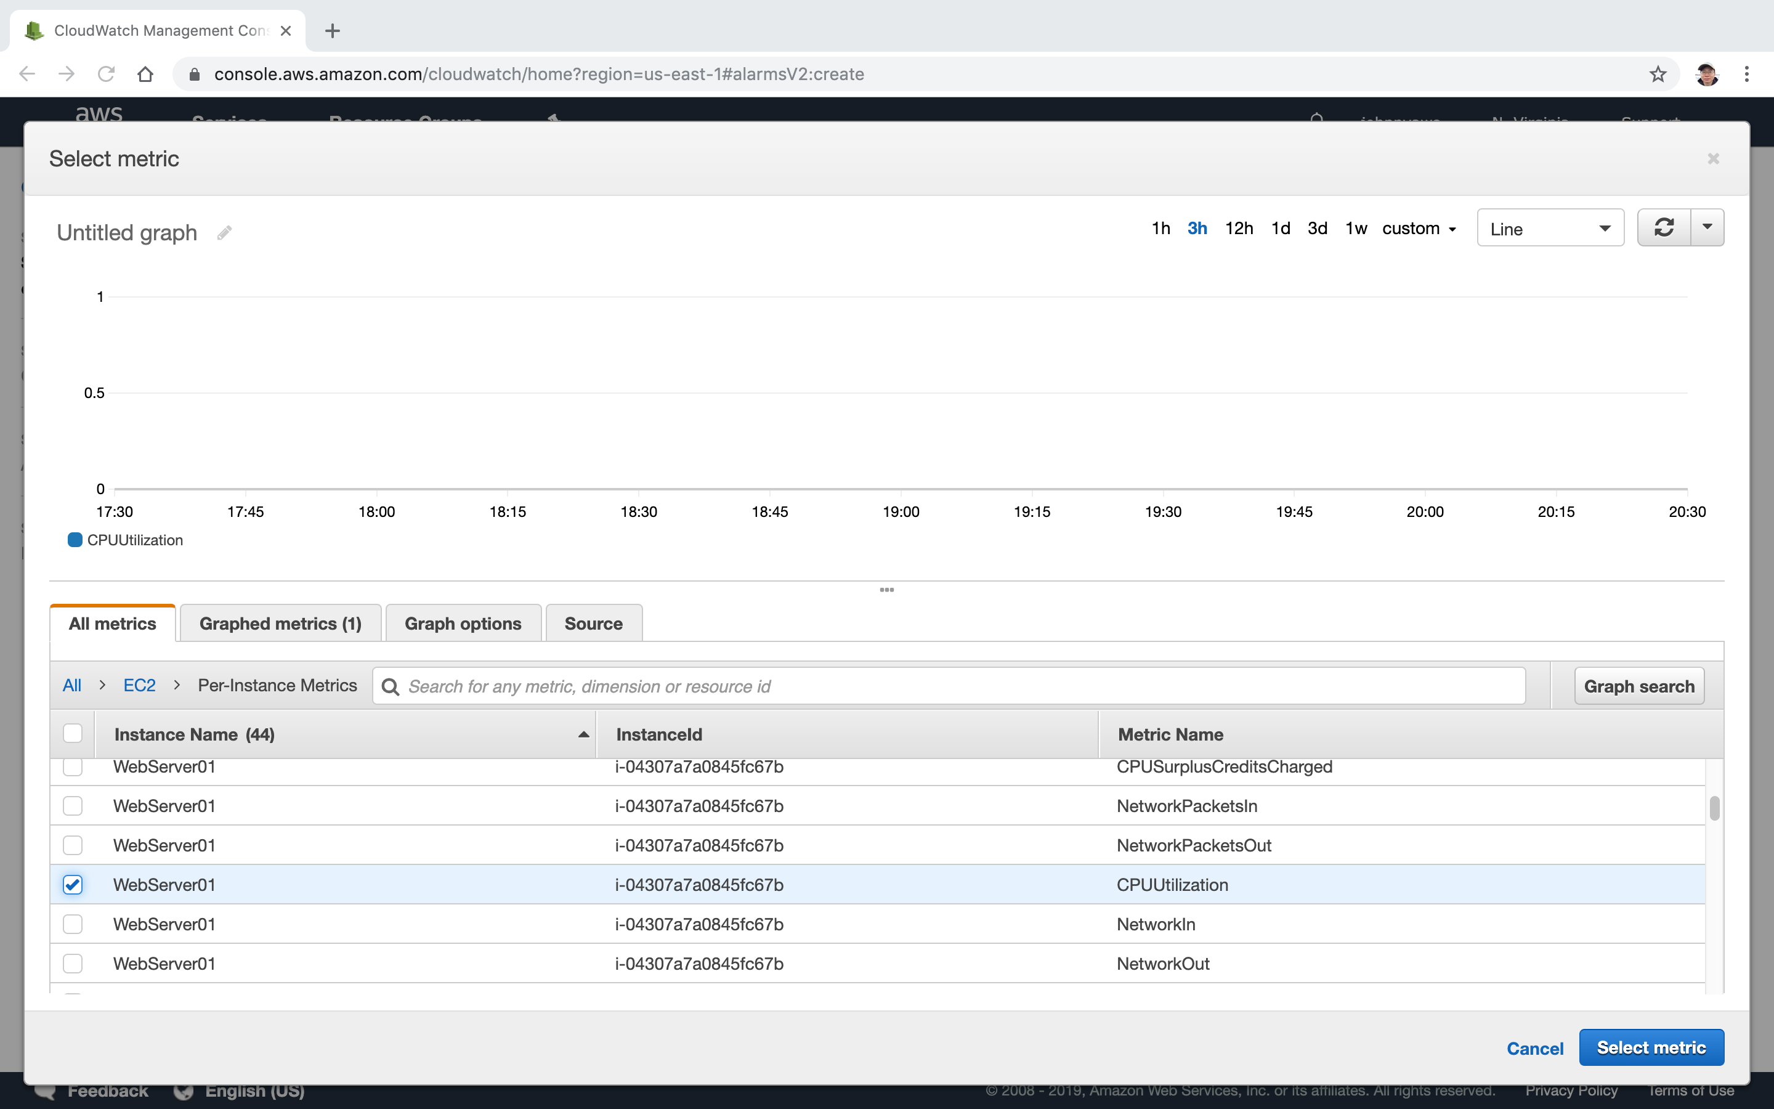This screenshot has width=1774, height=1109.
Task: Set time range to 1w
Action: 1356,229
